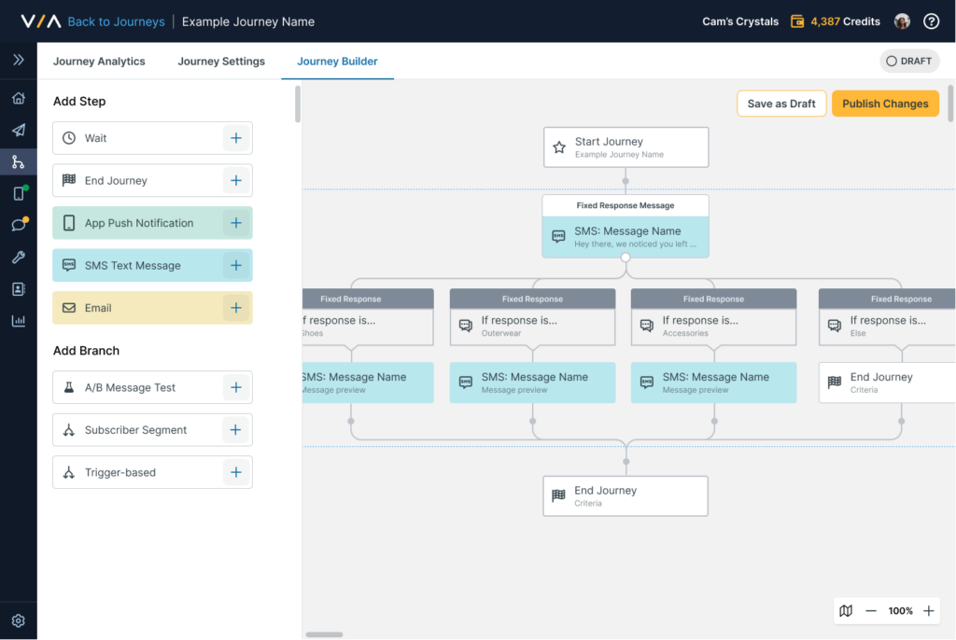The width and height of the screenshot is (956, 640).
Task: Zoom in the canvas with plus
Action: pyautogui.click(x=929, y=611)
